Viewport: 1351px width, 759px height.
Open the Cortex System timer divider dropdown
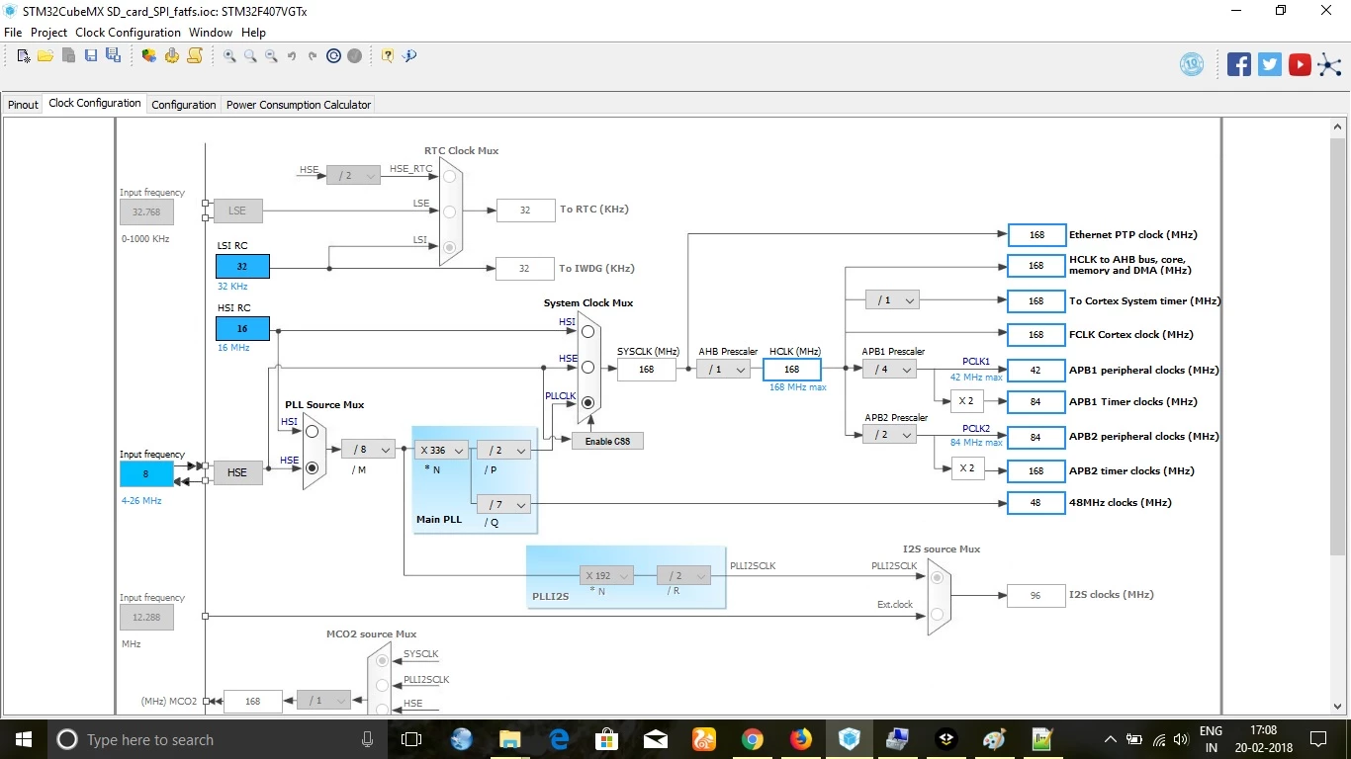click(x=892, y=299)
